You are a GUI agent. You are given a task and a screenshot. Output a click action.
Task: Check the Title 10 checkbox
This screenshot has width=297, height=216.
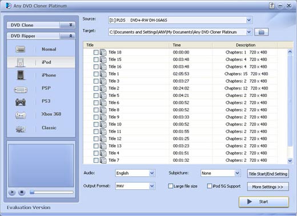click(x=96, y=124)
